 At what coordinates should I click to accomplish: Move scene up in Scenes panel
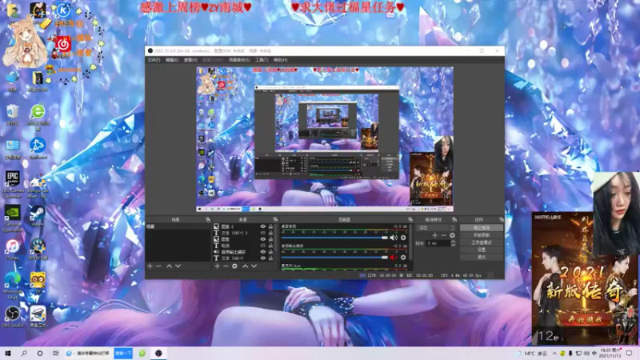pyautogui.click(x=169, y=266)
